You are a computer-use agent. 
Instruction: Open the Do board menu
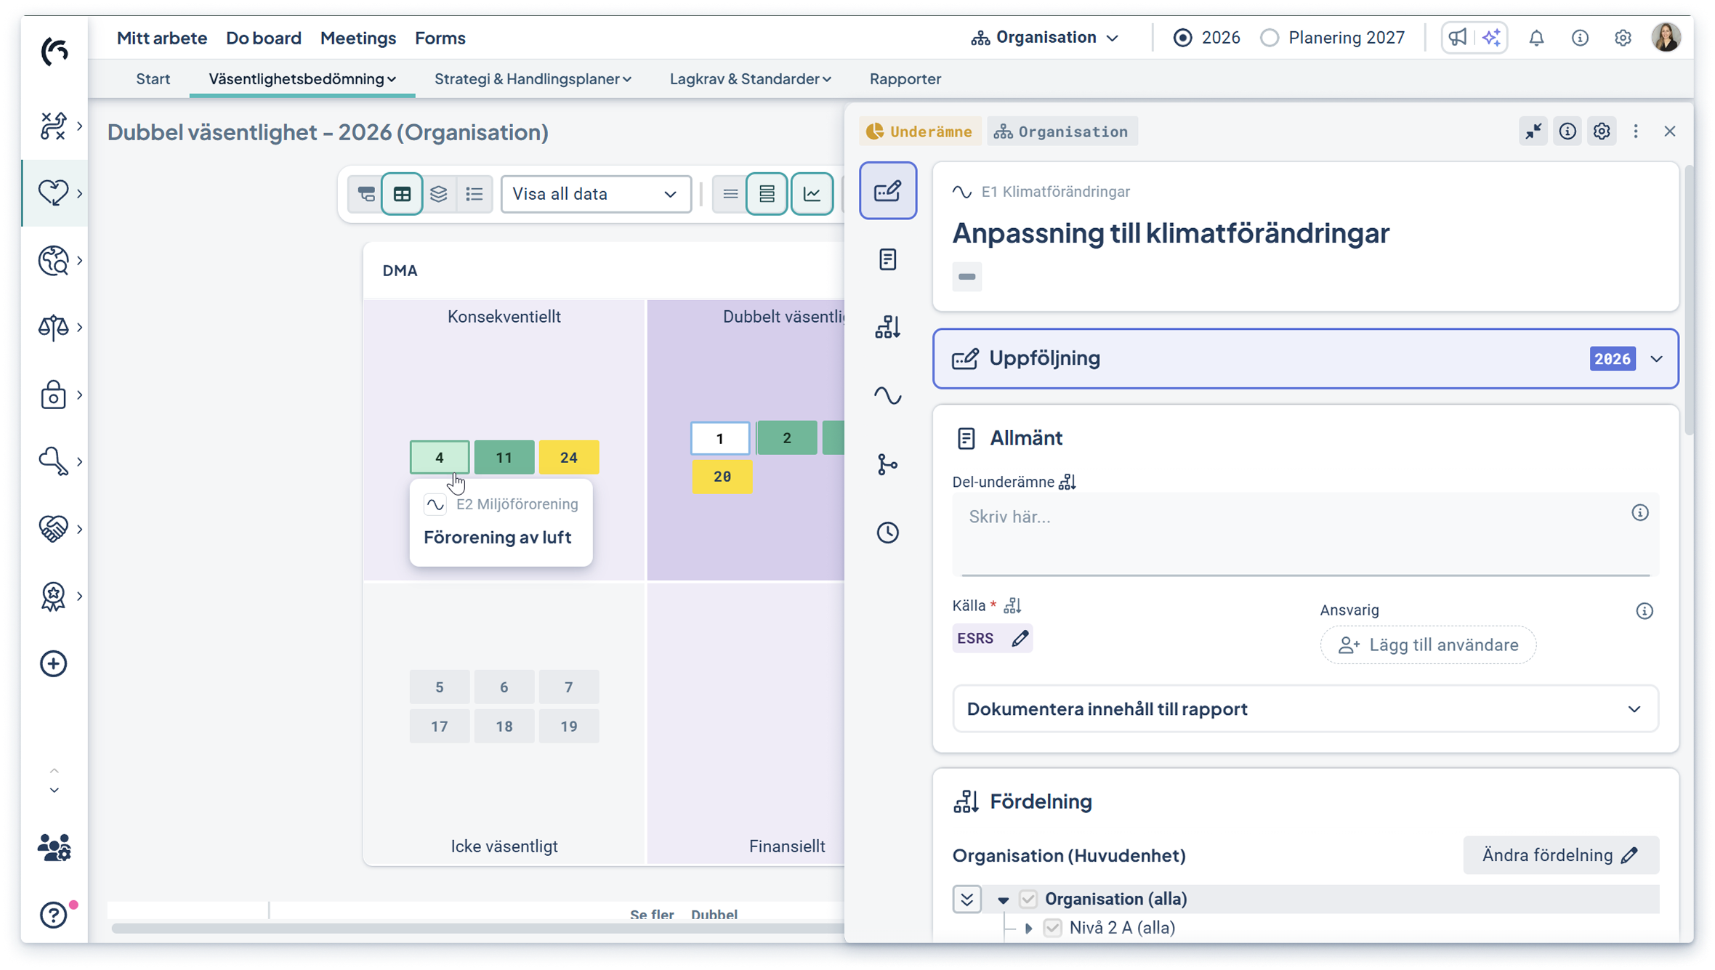point(263,38)
